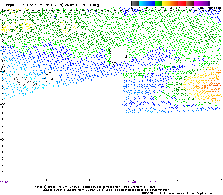
Task: Click the '>50 knots' legend label
Action: (x=214, y=8)
